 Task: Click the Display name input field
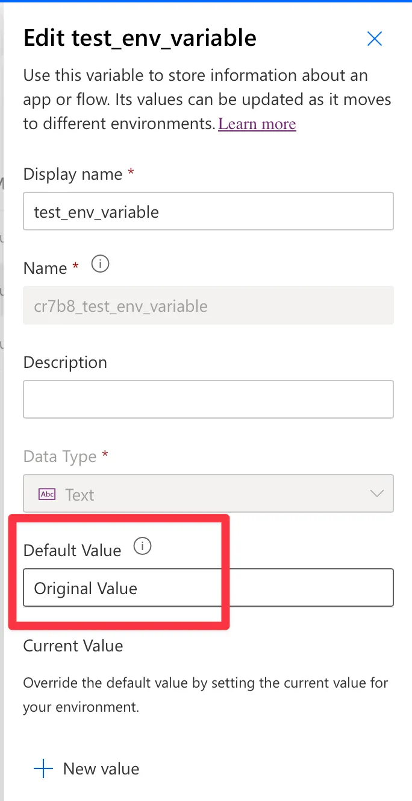[x=208, y=212]
